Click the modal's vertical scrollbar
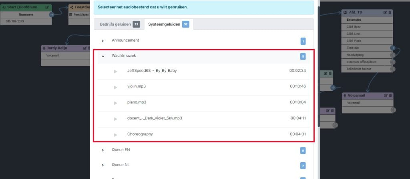 tap(318, 67)
